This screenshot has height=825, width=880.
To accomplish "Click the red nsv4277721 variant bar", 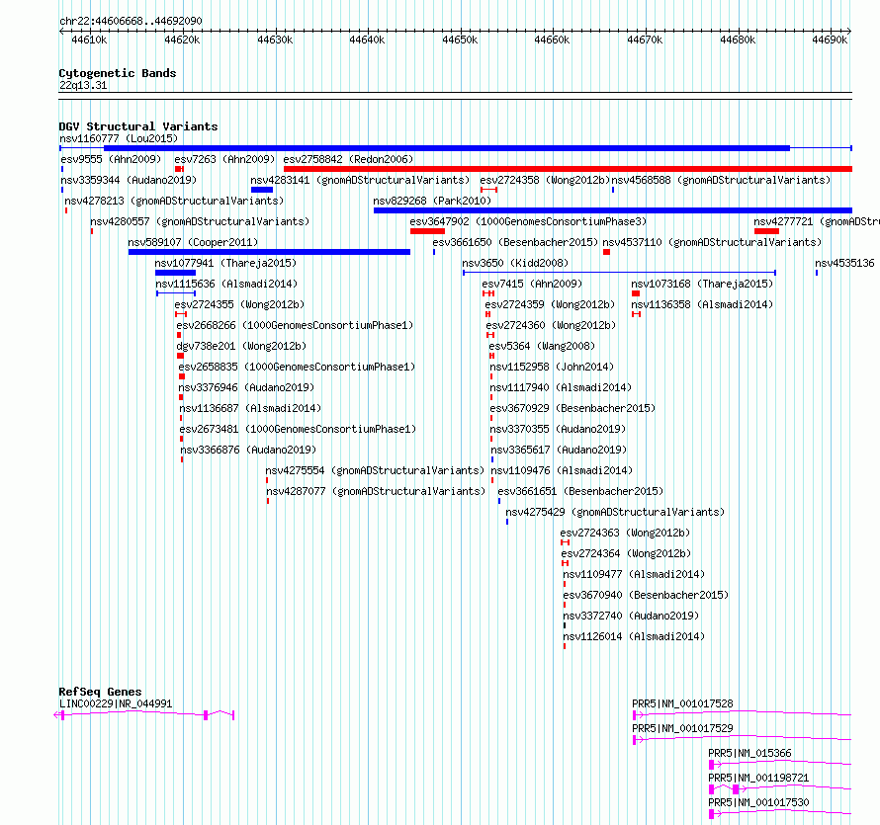I will (x=766, y=231).
